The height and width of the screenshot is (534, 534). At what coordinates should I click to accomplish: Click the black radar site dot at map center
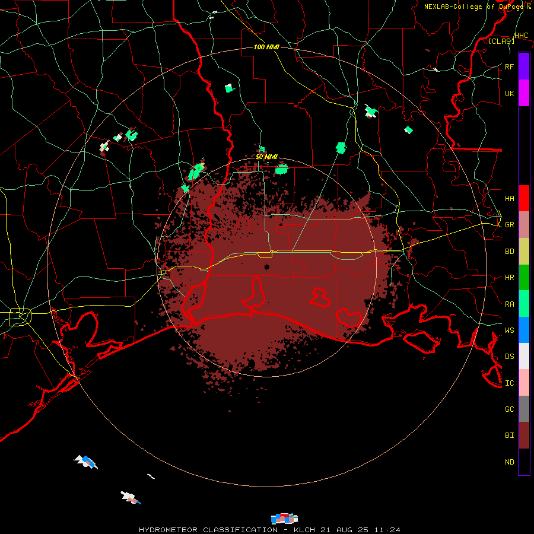pyautogui.click(x=266, y=266)
